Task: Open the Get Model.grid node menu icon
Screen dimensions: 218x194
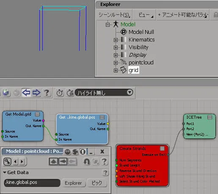Action: click(x=37, y=114)
